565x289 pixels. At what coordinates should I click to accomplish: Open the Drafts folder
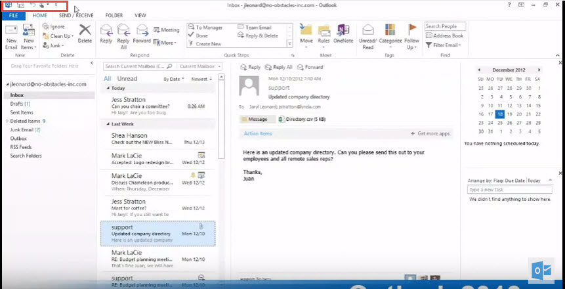tap(20, 104)
